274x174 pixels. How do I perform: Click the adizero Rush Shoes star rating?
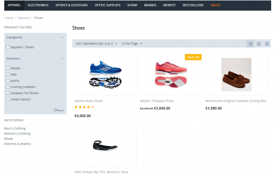[x=85, y=107]
